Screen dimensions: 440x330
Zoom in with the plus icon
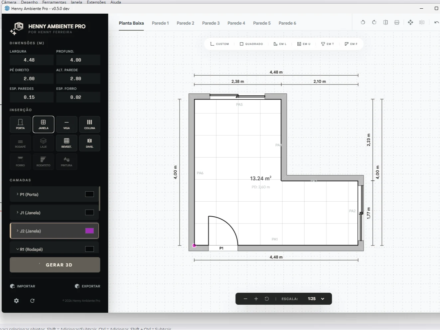point(256,299)
